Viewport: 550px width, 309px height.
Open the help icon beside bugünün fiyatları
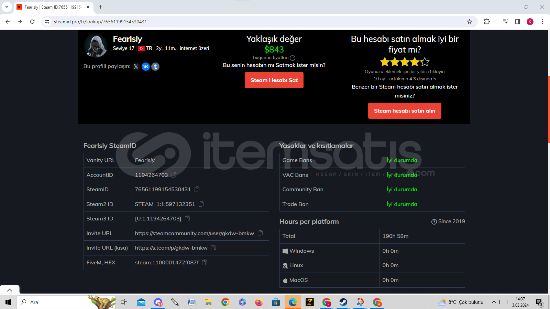[x=293, y=58]
